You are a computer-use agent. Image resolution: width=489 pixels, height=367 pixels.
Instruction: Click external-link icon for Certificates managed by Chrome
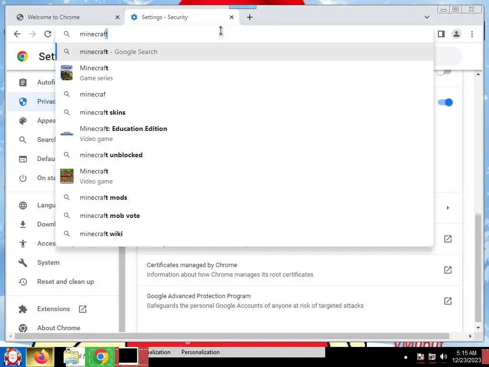point(448,270)
